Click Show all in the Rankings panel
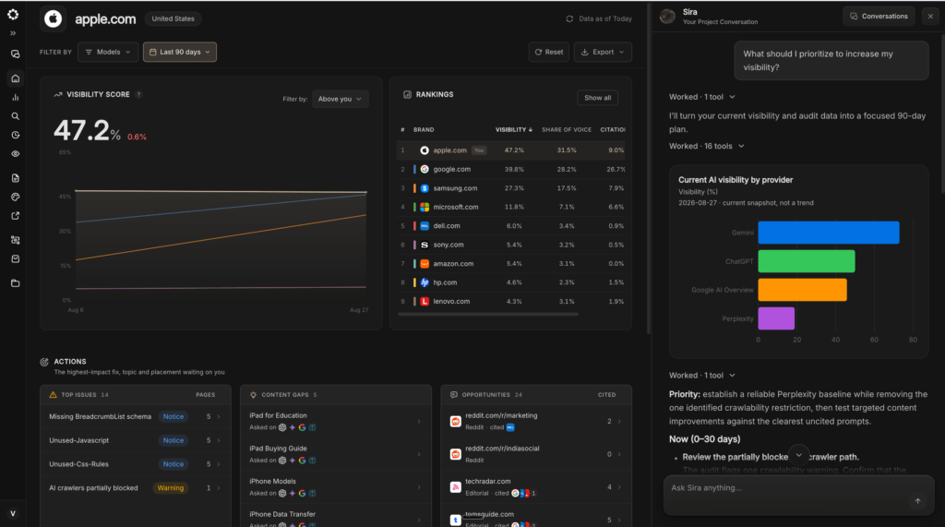Image resolution: width=945 pixels, height=527 pixels. pos(597,98)
